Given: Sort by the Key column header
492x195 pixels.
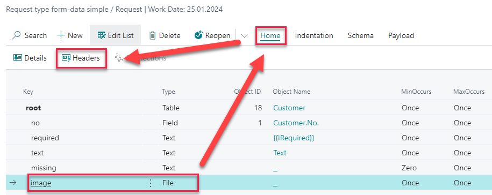Looking at the screenshot, I should click(28, 92).
